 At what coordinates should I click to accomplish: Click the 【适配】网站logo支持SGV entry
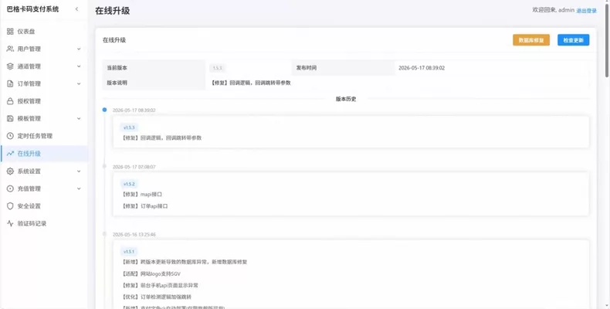point(151,274)
